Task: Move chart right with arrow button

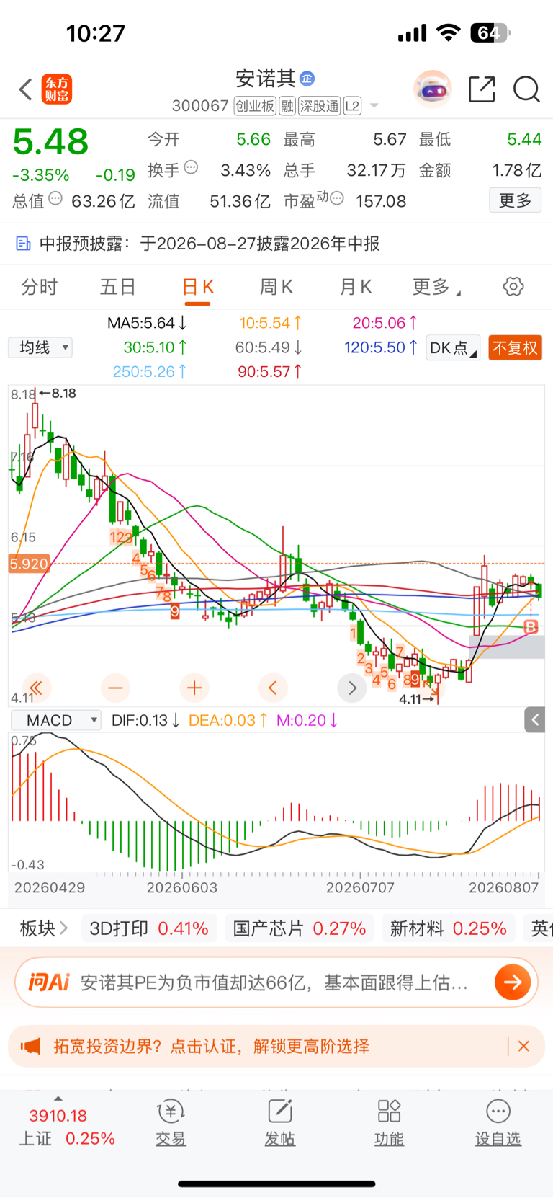Action: (x=352, y=688)
